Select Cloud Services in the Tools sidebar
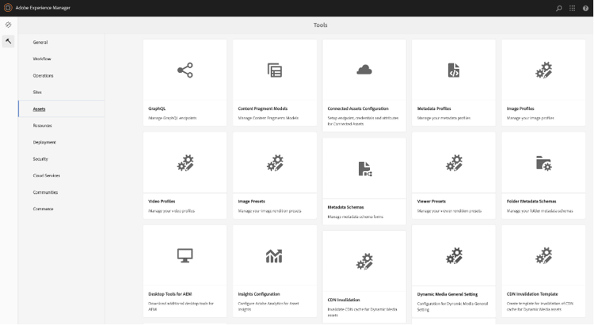The height and width of the screenshot is (325, 594). 61,176
